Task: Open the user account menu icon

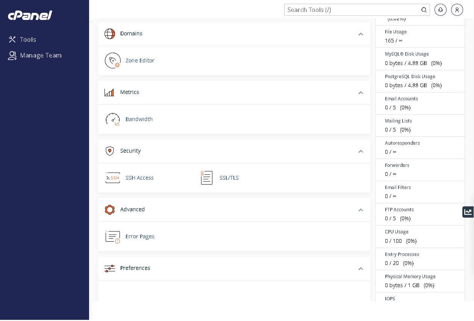Action: [457, 10]
